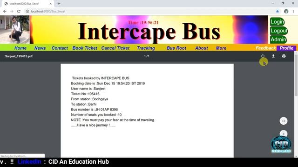Open a new browser tab
The height and width of the screenshot is (167, 298).
tap(59, 4)
